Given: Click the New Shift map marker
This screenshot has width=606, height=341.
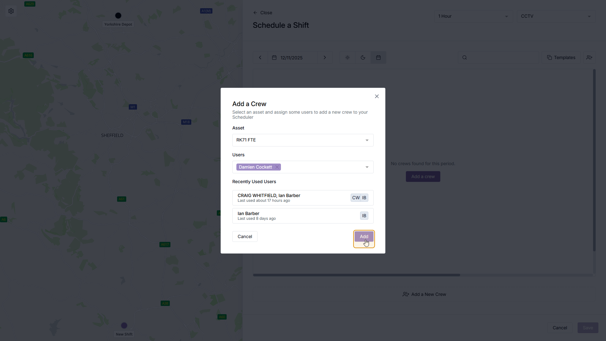Looking at the screenshot, I should 124,326.
